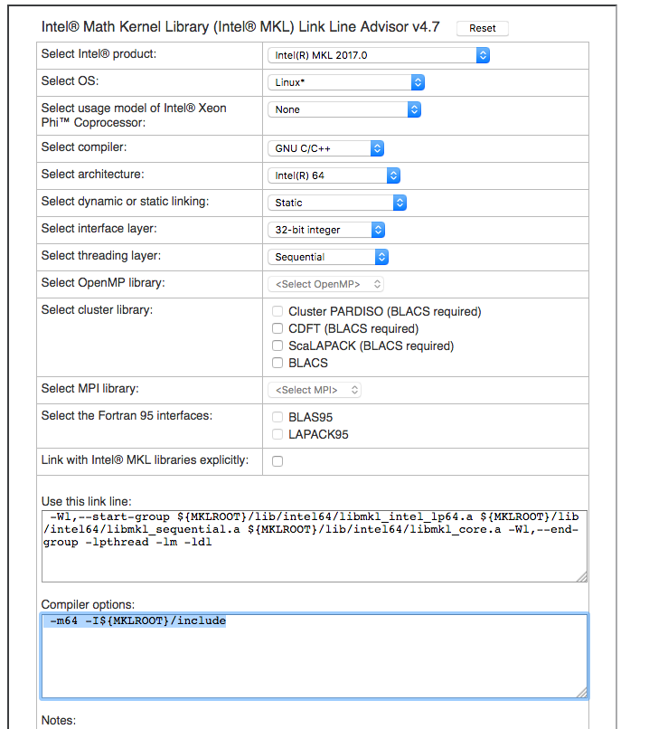Check the CDFT cluster library option
Screen dimensions: 649x729
278,329
